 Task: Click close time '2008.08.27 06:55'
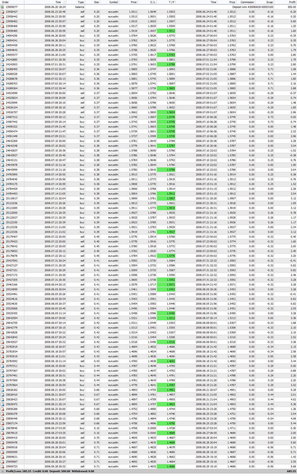[206, 433]
